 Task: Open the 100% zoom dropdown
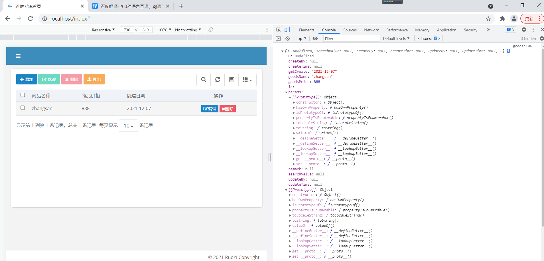(165, 30)
